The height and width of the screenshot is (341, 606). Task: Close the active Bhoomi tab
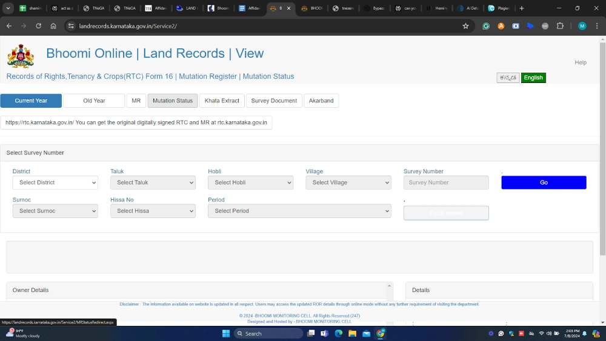coord(288,8)
